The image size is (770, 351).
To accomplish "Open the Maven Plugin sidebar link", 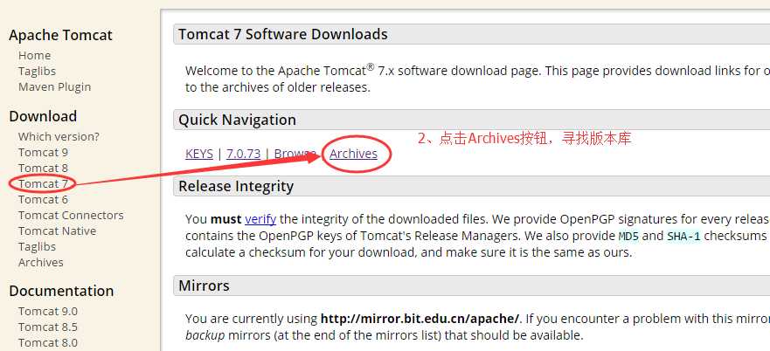I will pyautogui.click(x=54, y=87).
